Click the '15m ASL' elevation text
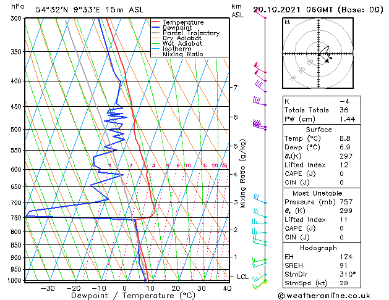The height and width of the screenshot is (300, 389). point(124,10)
